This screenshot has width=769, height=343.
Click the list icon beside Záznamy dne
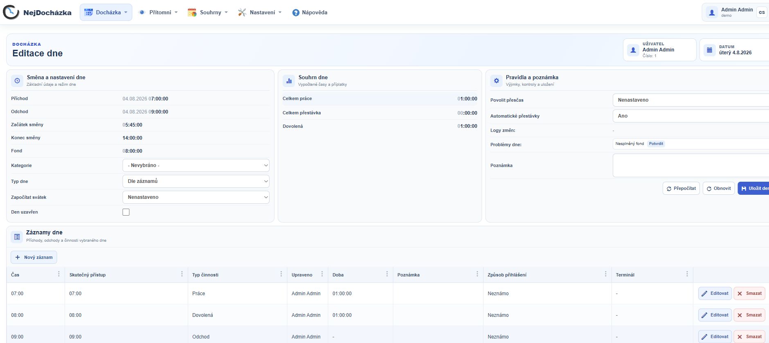click(17, 236)
